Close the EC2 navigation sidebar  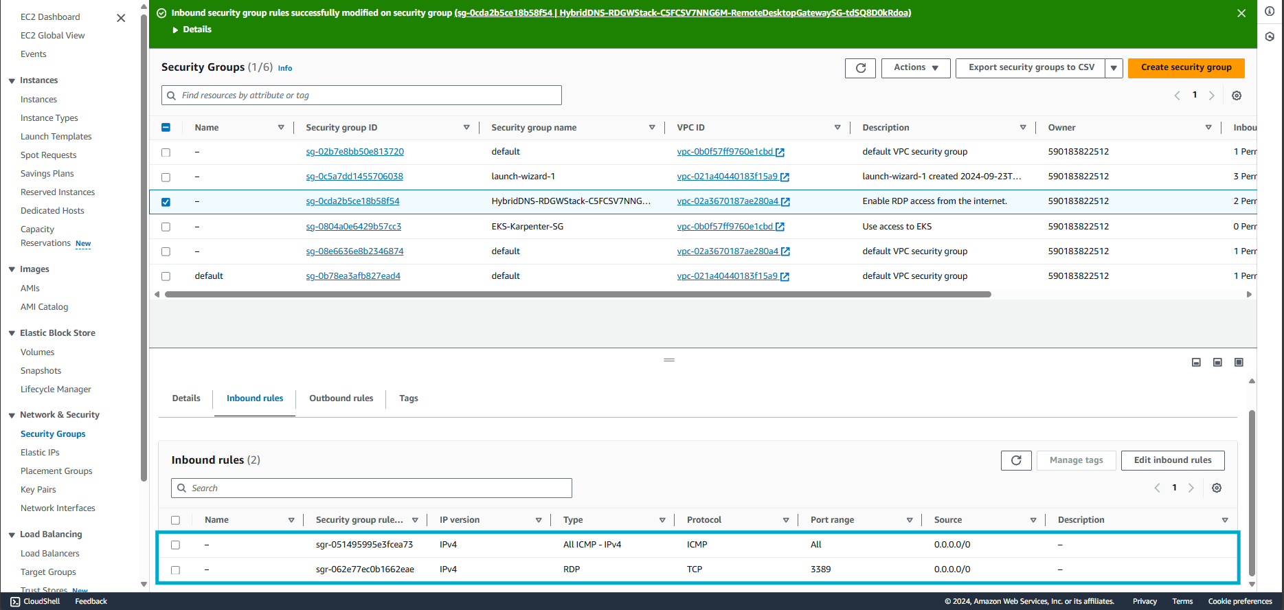(x=121, y=18)
